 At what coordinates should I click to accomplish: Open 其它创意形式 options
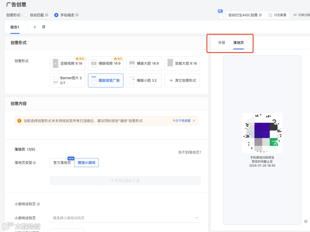[x=182, y=80]
